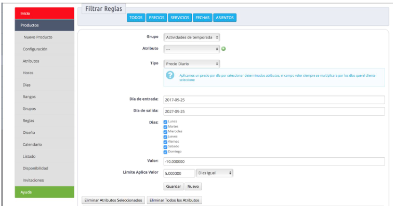Click the Nuevo button
Viewport: 396px width, 208px height.
(x=193, y=186)
